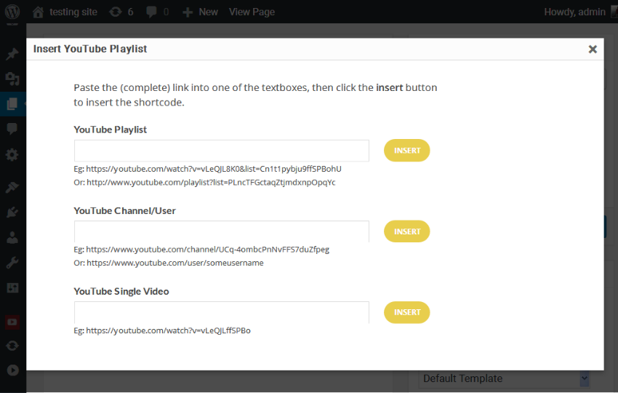Viewport: 618px width, 393px height.
Task: Click the YouTube Playlist heading label
Action: pos(110,130)
